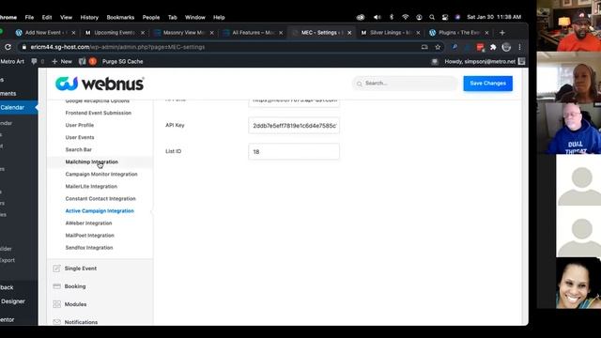Image resolution: width=601 pixels, height=338 pixels.
Task: Click the List ID input field
Action: click(294, 151)
